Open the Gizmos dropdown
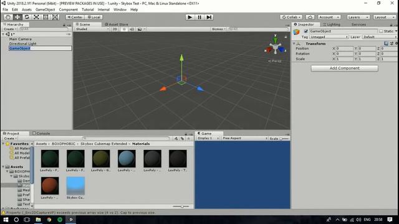Image resolution: width=399 pixels, height=224 pixels. [219, 29]
